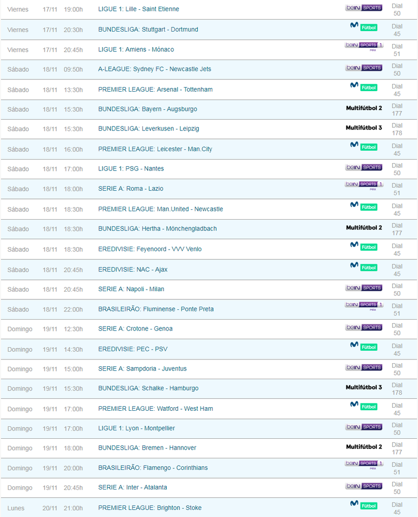Click beIN Sports logo for Napoli - Milan

tap(364, 288)
